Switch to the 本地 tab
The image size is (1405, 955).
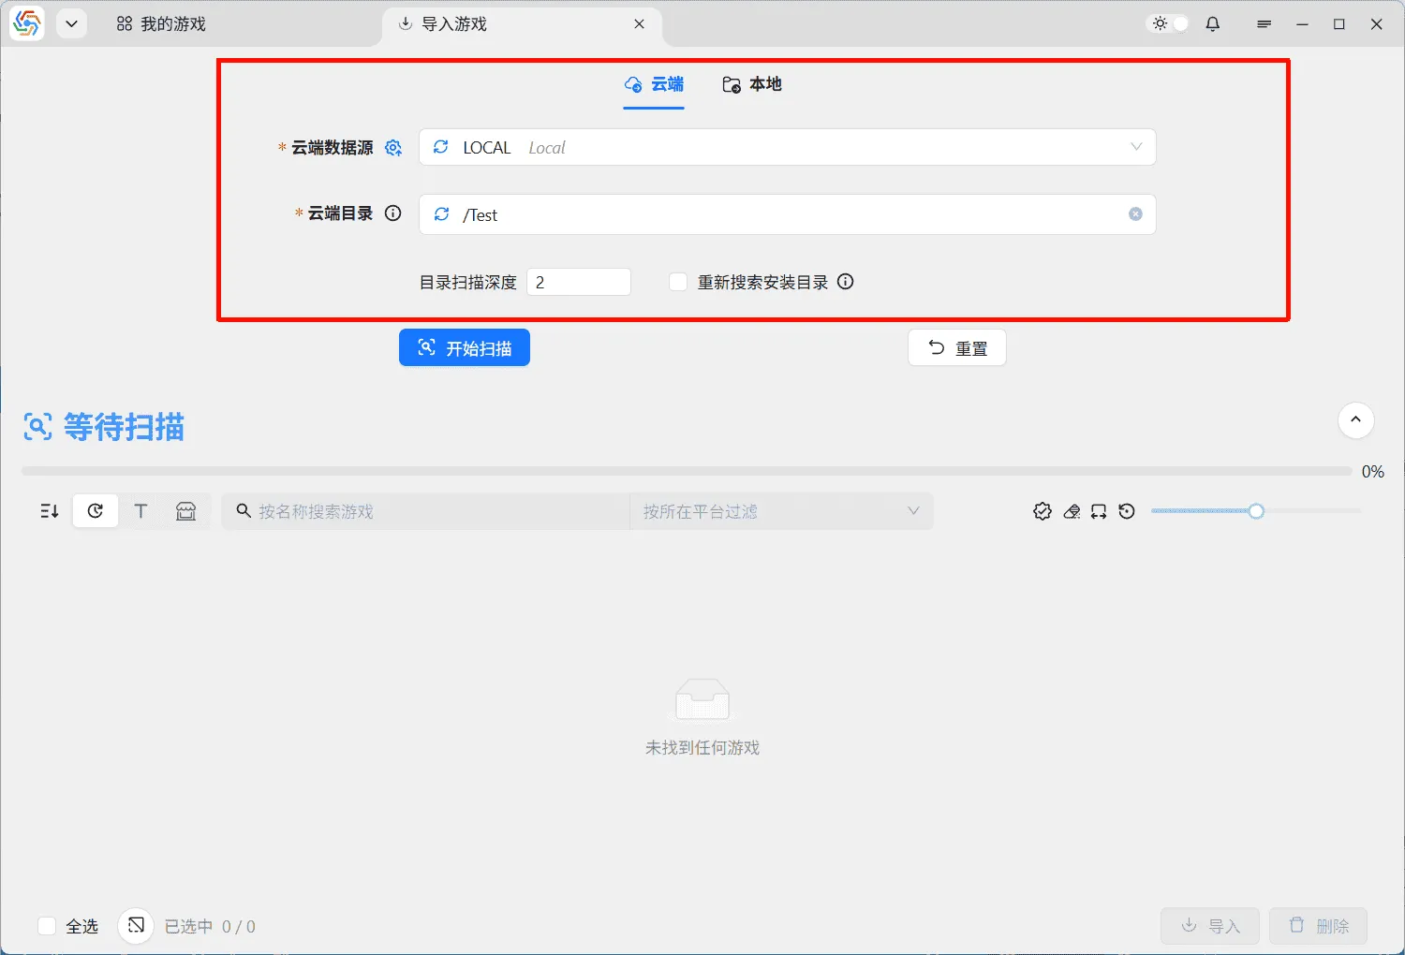point(752,84)
